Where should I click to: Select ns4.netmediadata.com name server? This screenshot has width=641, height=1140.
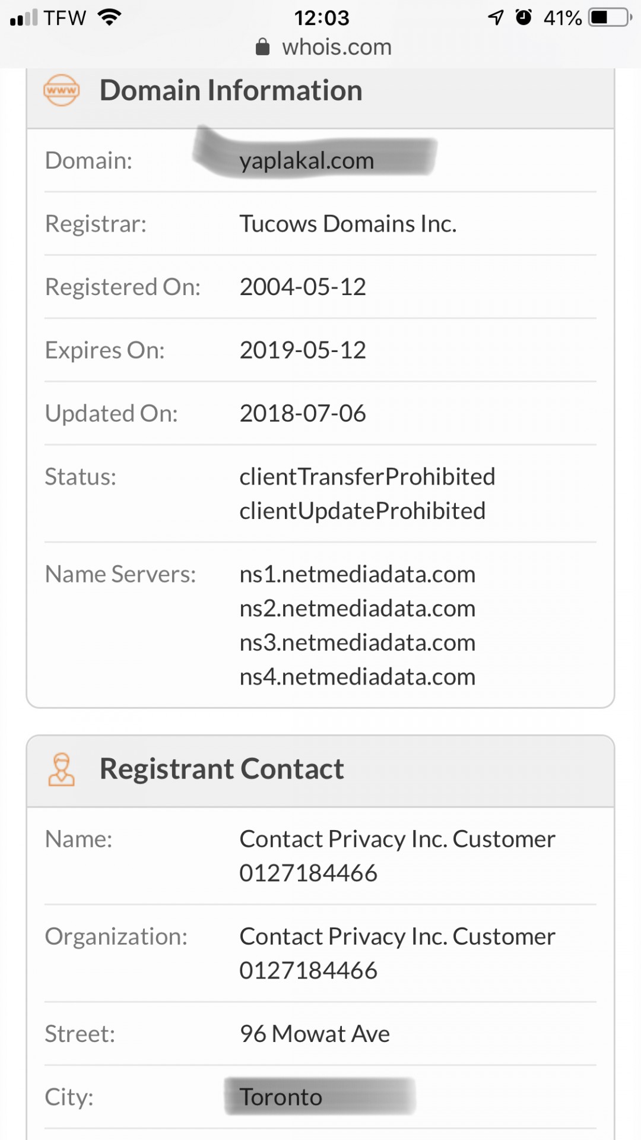tap(357, 677)
